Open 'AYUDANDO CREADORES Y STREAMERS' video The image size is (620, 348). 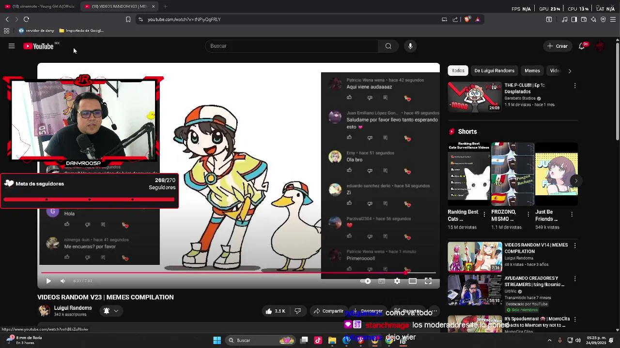[x=475, y=290]
